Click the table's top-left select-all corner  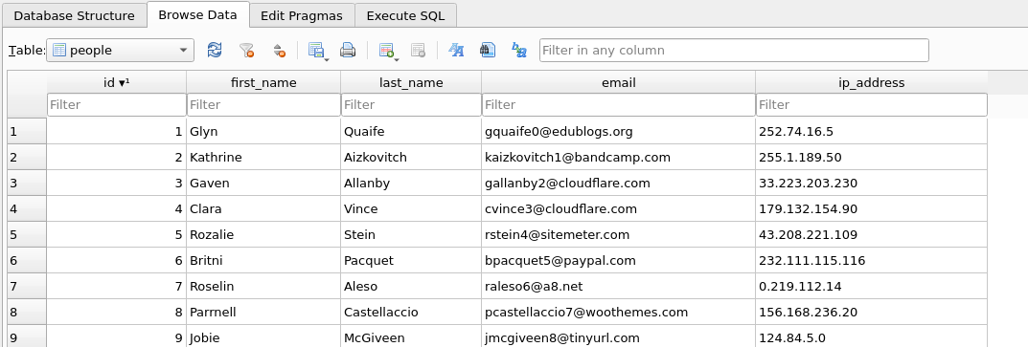point(27,95)
